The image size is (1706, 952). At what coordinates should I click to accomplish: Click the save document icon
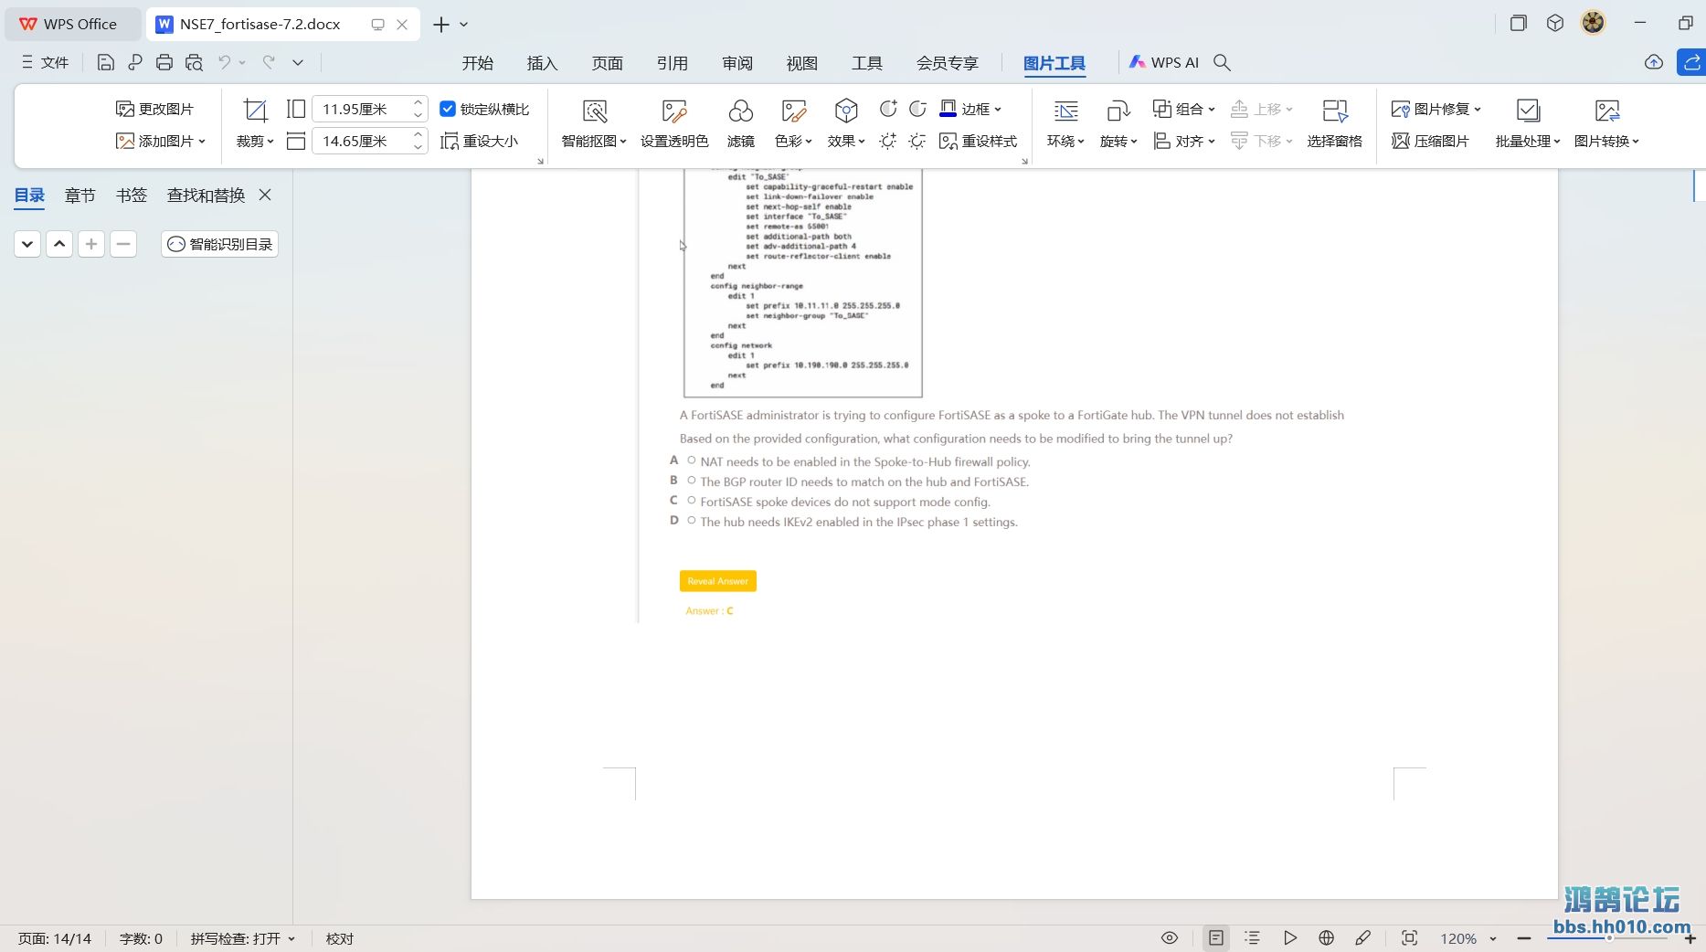point(105,62)
